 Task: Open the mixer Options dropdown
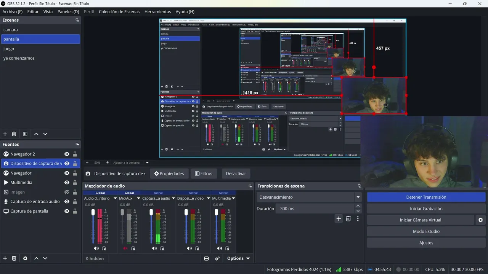point(238,258)
